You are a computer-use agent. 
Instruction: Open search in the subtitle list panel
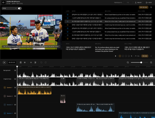151,7
